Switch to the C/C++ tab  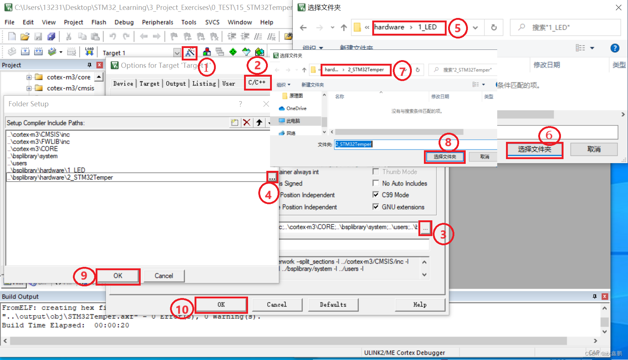(257, 82)
